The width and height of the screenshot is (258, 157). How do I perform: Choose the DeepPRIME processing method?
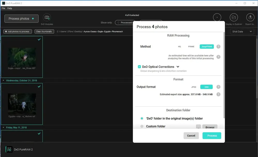pos(207,47)
